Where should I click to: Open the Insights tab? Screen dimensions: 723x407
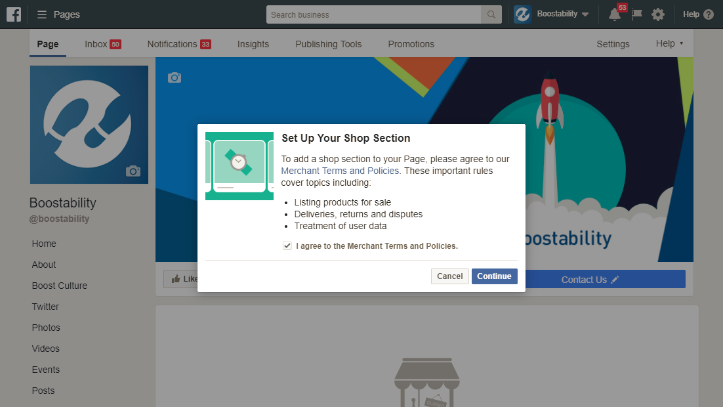tap(253, 44)
